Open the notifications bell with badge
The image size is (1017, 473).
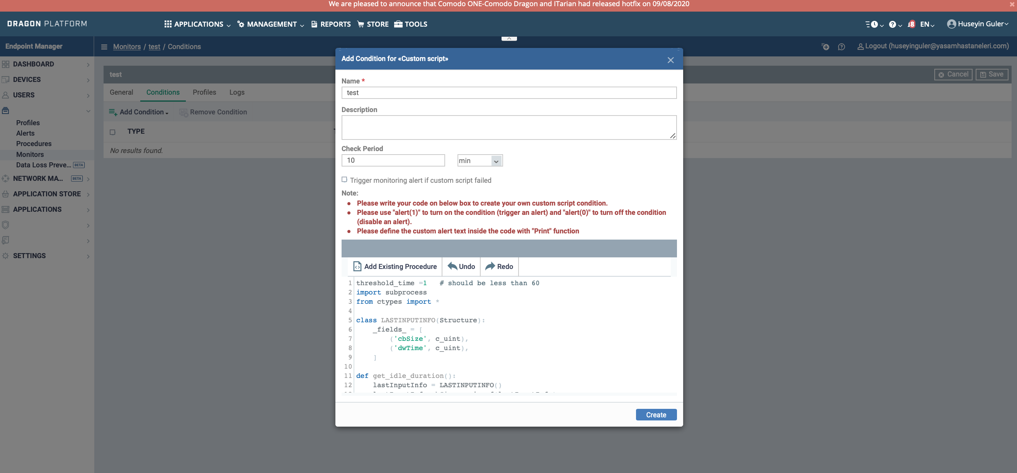coord(911,24)
